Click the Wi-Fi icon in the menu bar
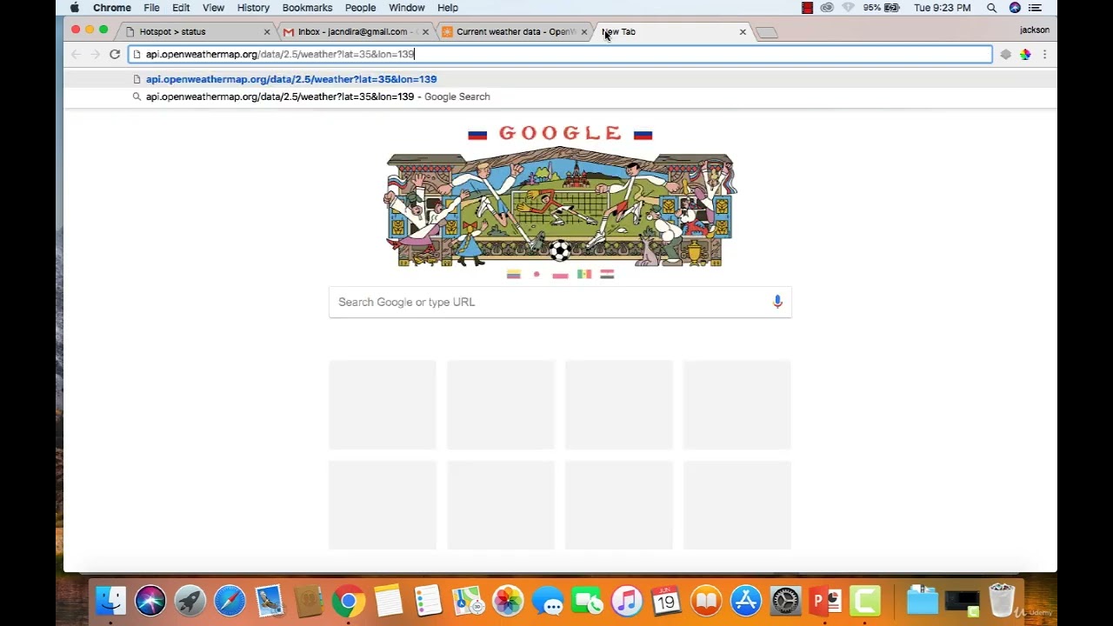The image size is (1113, 626). coord(848,8)
